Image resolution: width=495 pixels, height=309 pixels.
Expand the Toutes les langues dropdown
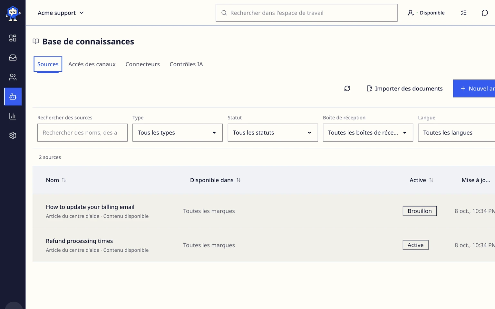(457, 133)
